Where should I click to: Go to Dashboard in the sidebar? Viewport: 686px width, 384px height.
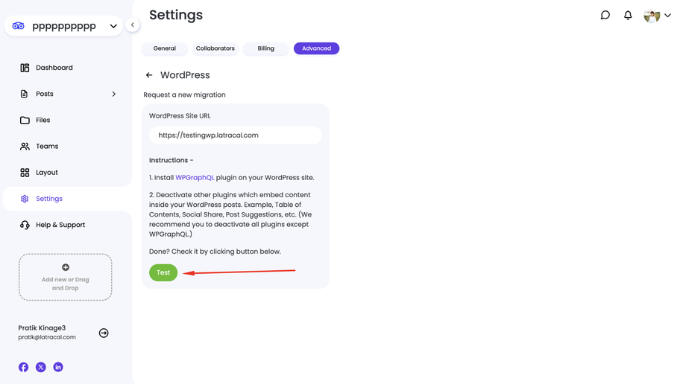54,68
